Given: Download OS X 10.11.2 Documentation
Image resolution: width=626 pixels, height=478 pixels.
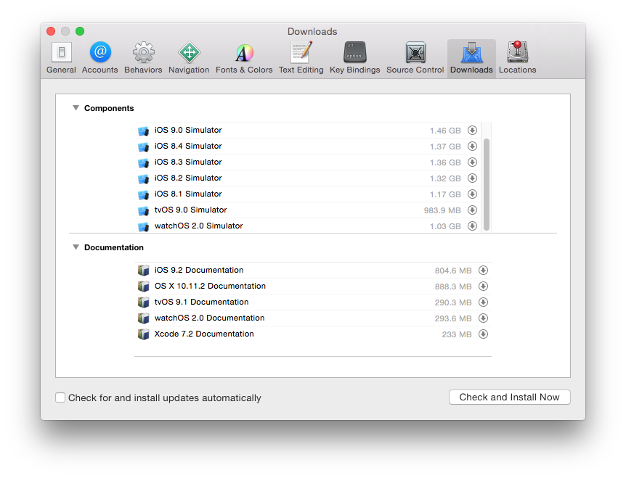Looking at the screenshot, I should pos(483,287).
